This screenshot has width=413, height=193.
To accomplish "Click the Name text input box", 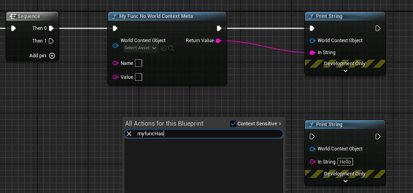I will click(x=139, y=63).
